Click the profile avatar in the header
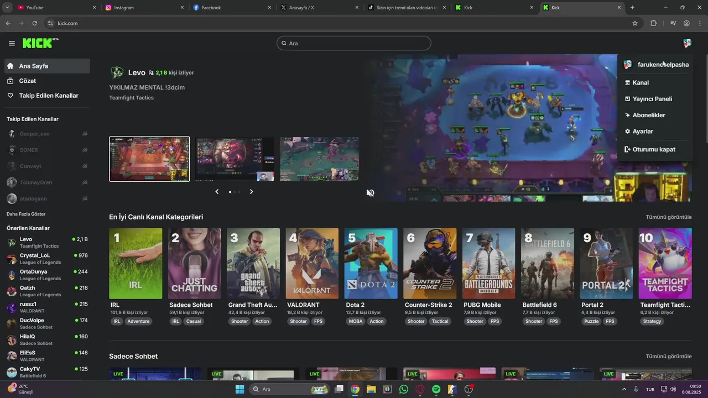The height and width of the screenshot is (398, 708). click(x=687, y=43)
